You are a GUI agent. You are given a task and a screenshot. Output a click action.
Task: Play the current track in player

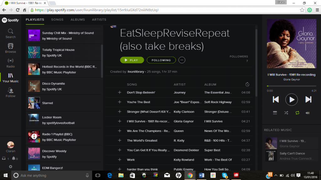[x=292, y=100]
